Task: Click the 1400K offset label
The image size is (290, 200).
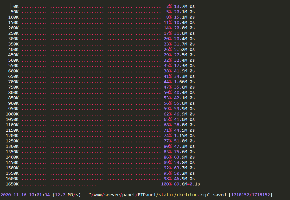Action: [x=12, y=157]
